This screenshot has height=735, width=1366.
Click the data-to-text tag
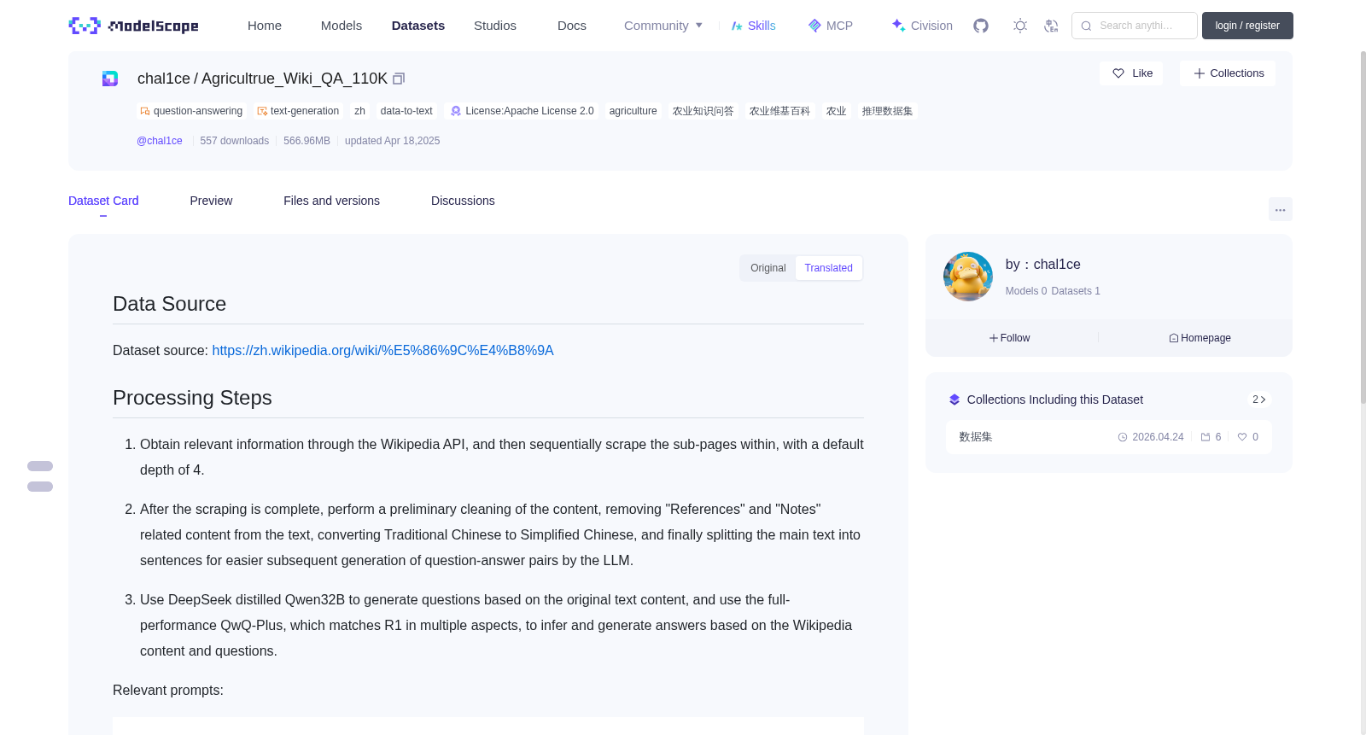pyautogui.click(x=406, y=111)
